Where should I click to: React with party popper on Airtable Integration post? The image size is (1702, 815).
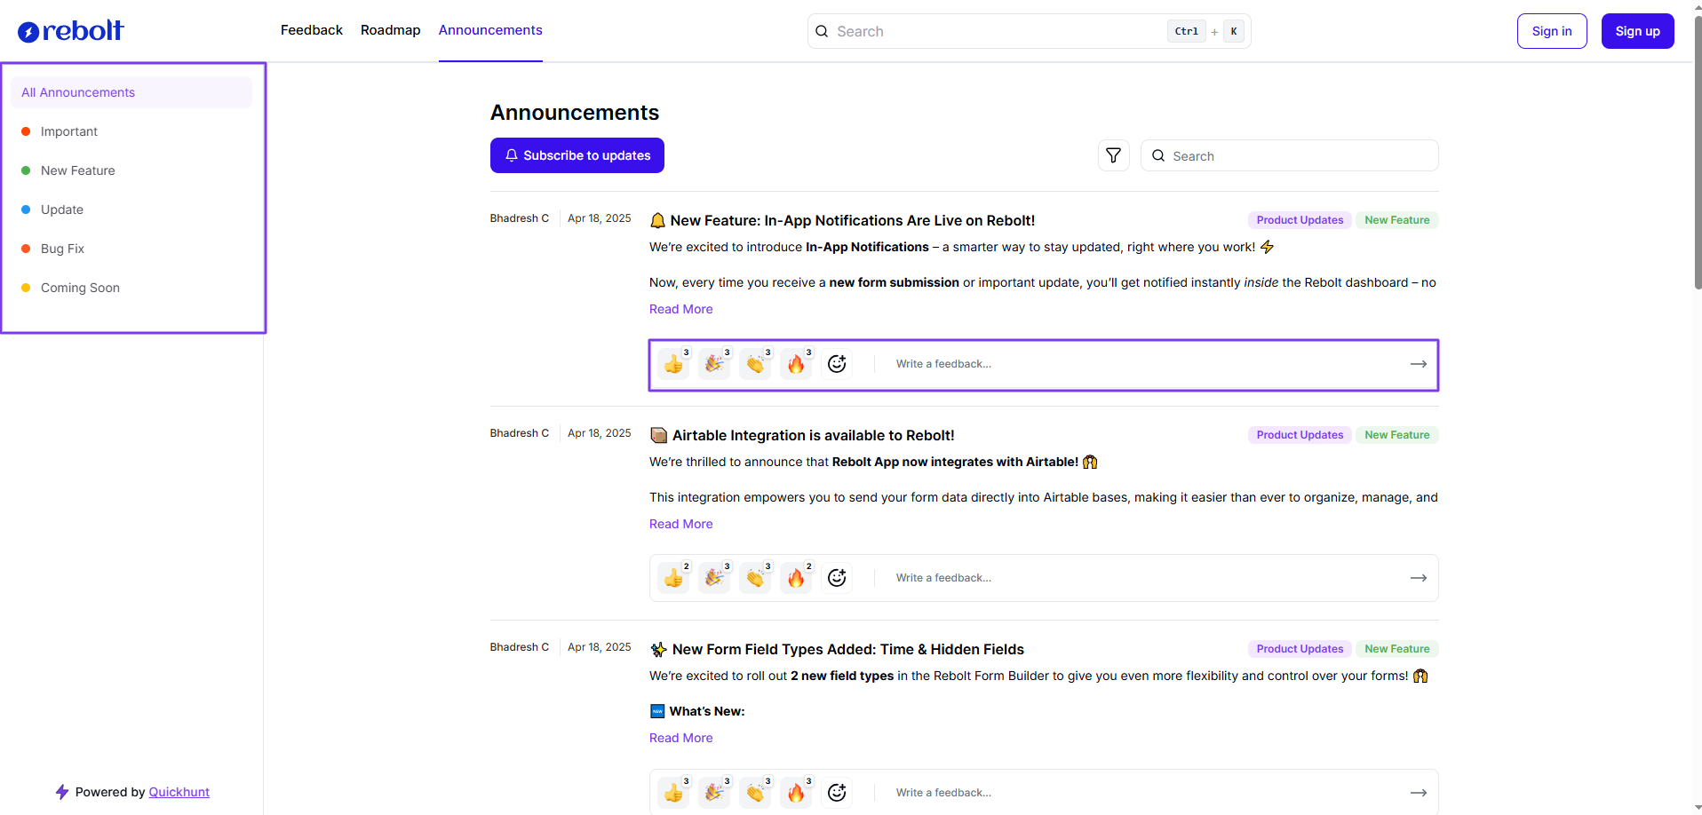point(715,577)
